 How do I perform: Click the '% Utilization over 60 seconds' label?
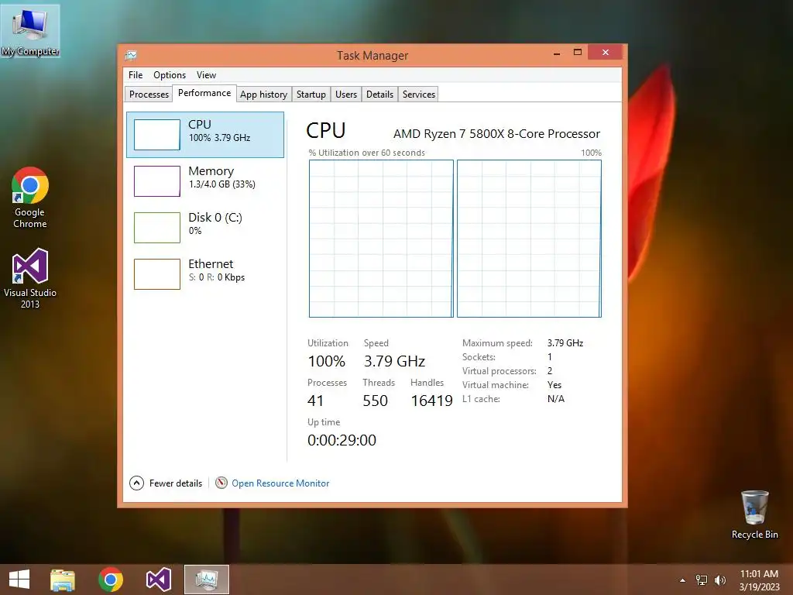pyautogui.click(x=366, y=153)
